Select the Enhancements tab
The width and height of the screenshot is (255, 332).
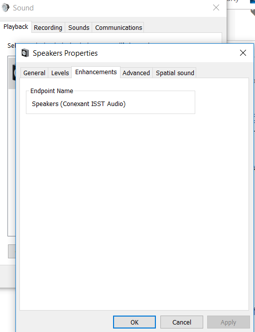pyautogui.click(x=96, y=72)
